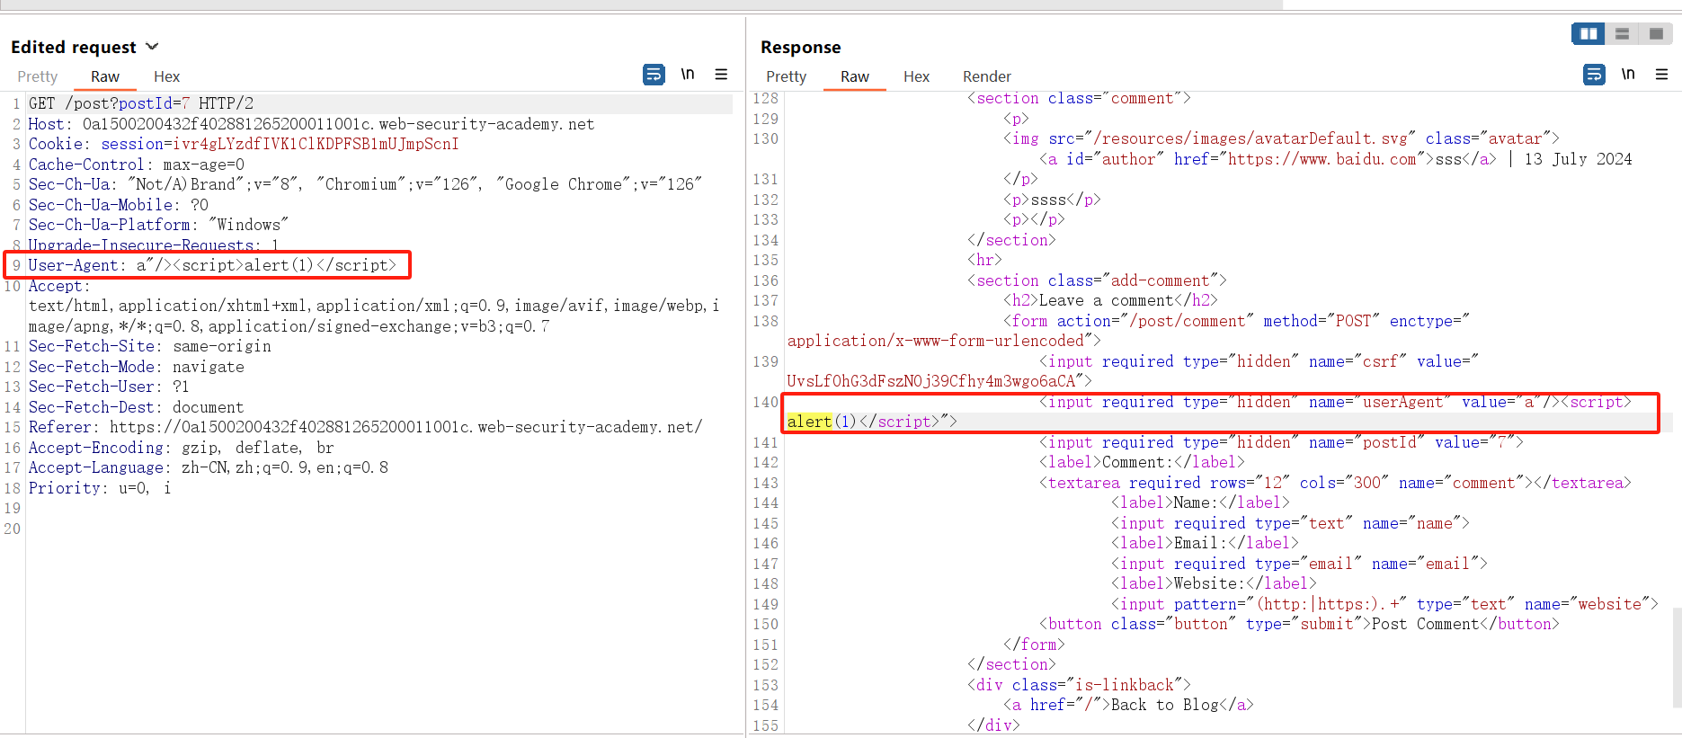The height and width of the screenshot is (738, 1682).
Task: Click the Sec-Fetch-Dest document line
Action: [136, 407]
